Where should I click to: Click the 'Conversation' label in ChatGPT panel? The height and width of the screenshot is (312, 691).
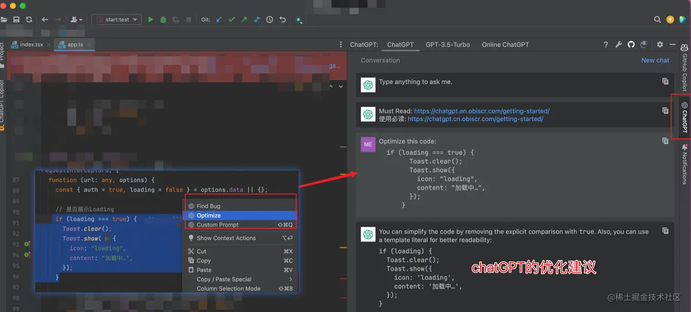380,60
